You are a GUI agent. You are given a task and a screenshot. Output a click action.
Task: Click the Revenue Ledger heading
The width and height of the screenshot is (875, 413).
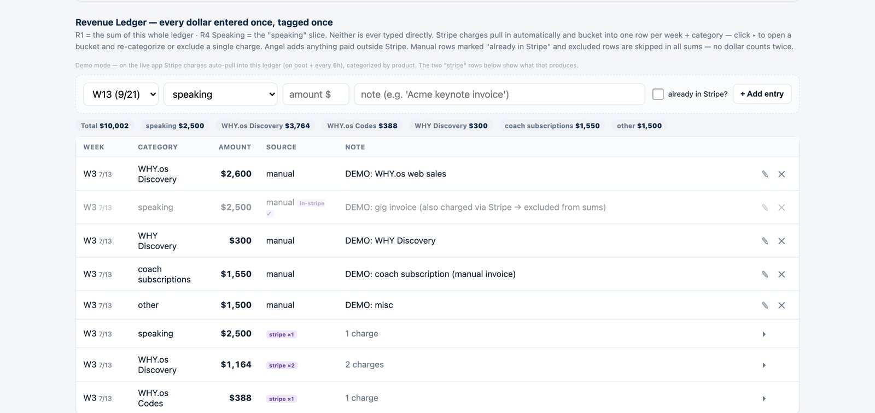[x=204, y=22]
